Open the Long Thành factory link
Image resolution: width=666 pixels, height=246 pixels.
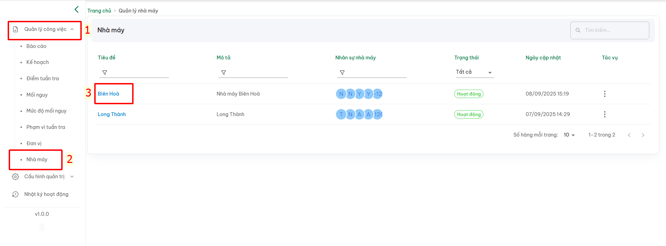click(x=112, y=114)
